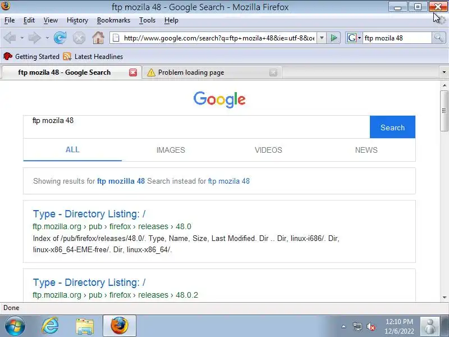
Task: Open forward history dropdown arrow
Action: [x=47, y=38]
